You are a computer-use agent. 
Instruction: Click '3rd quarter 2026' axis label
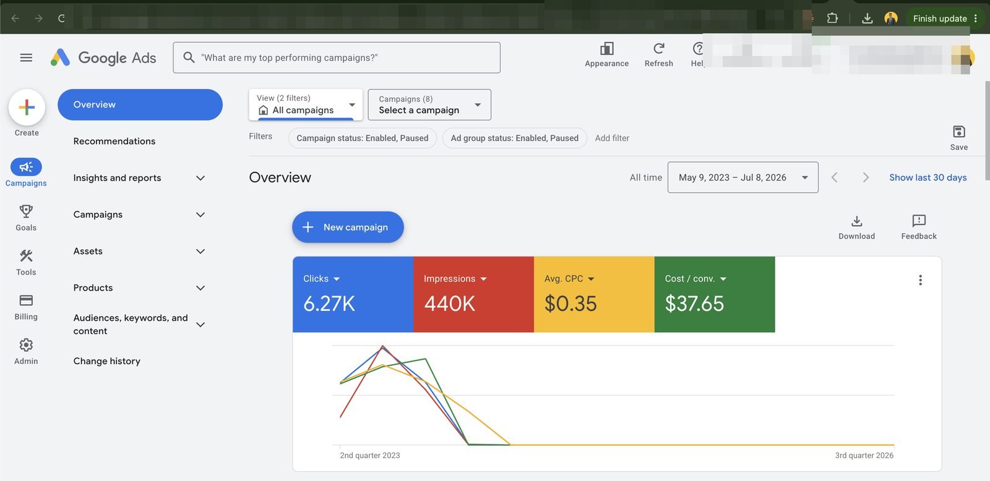point(864,456)
